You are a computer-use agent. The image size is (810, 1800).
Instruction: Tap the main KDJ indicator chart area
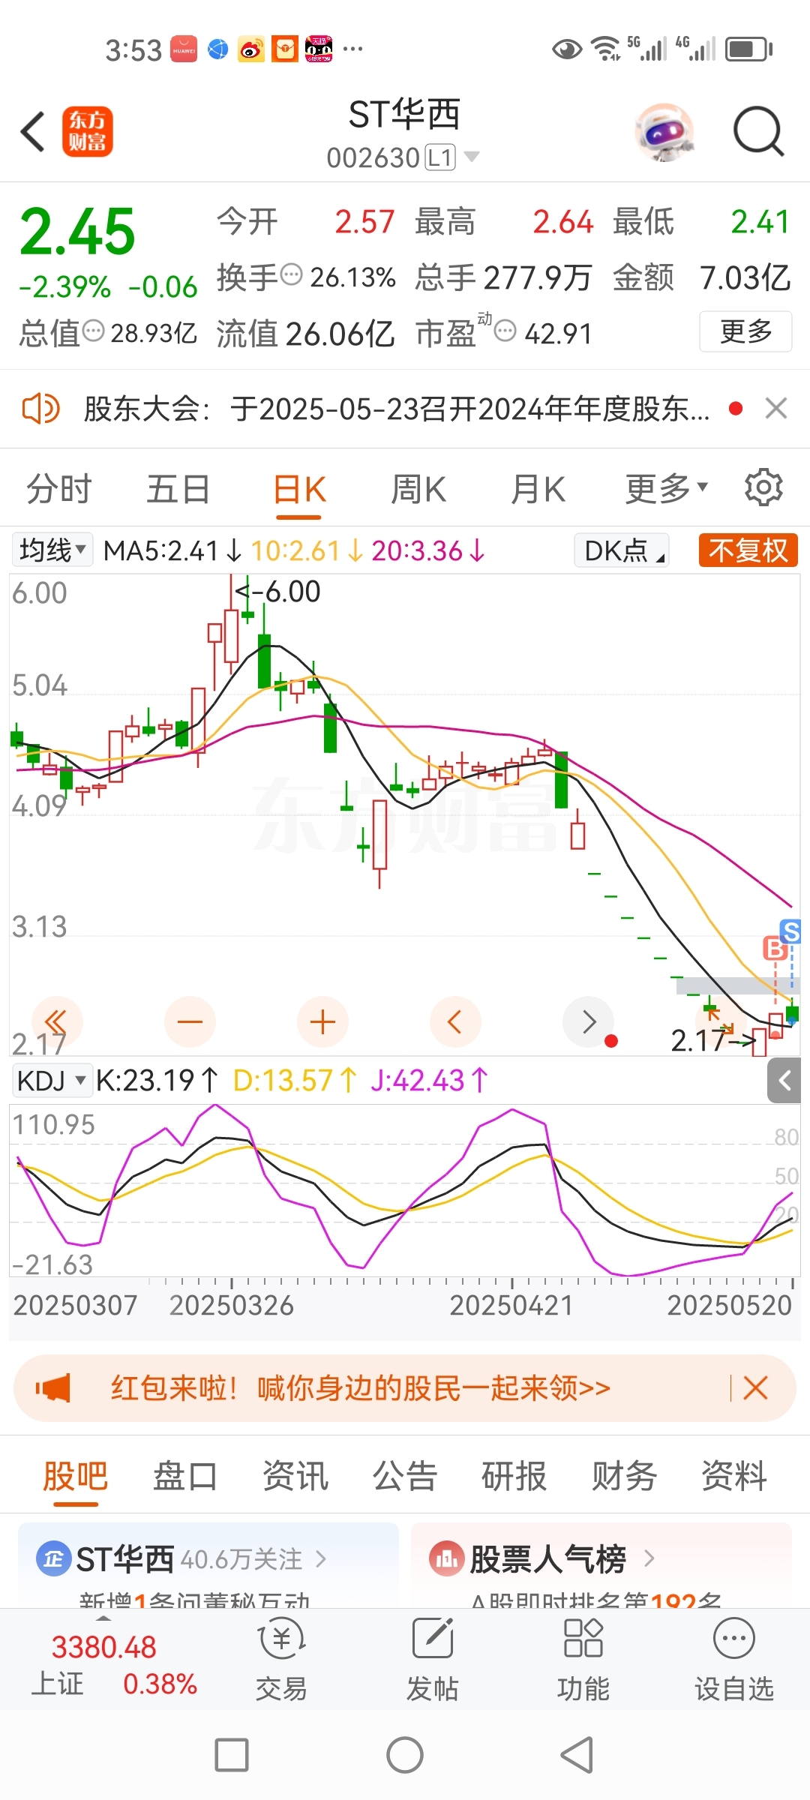pyautogui.click(x=405, y=1189)
